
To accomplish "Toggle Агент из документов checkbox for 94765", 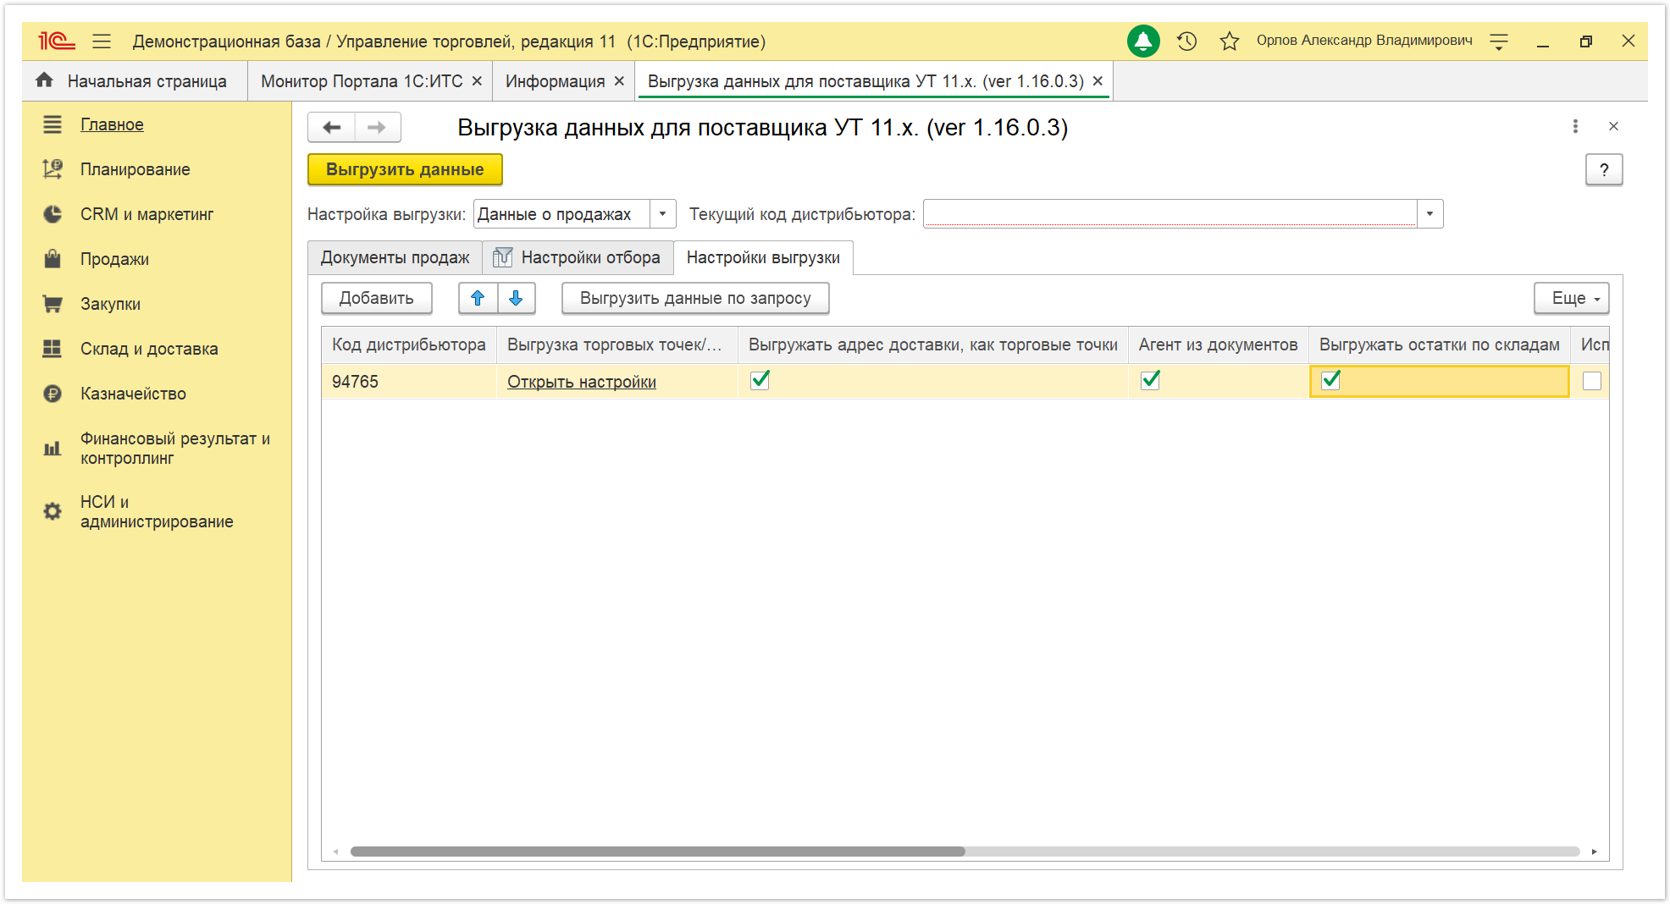I will [x=1150, y=380].
